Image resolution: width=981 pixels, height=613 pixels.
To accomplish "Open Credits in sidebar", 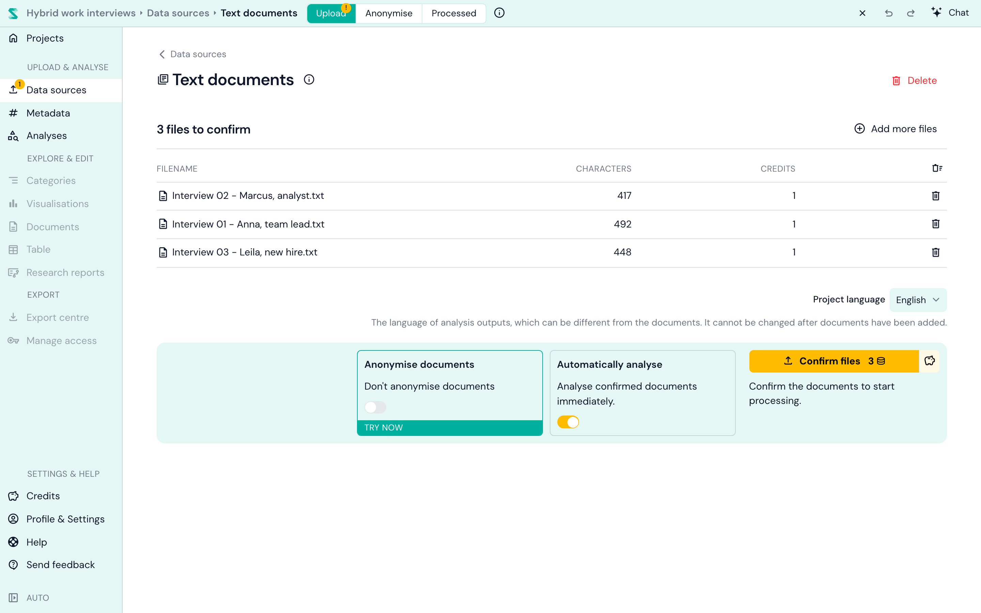I will click(x=43, y=496).
